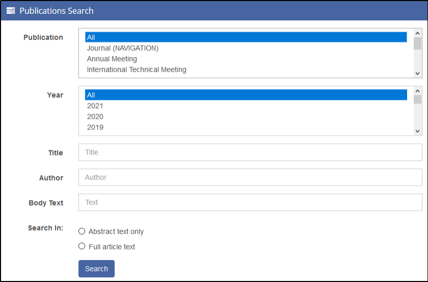Select 'Abstract text only' radio button
Viewport: 428px width, 282px height.
pyautogui.click(x=82, y=232)
